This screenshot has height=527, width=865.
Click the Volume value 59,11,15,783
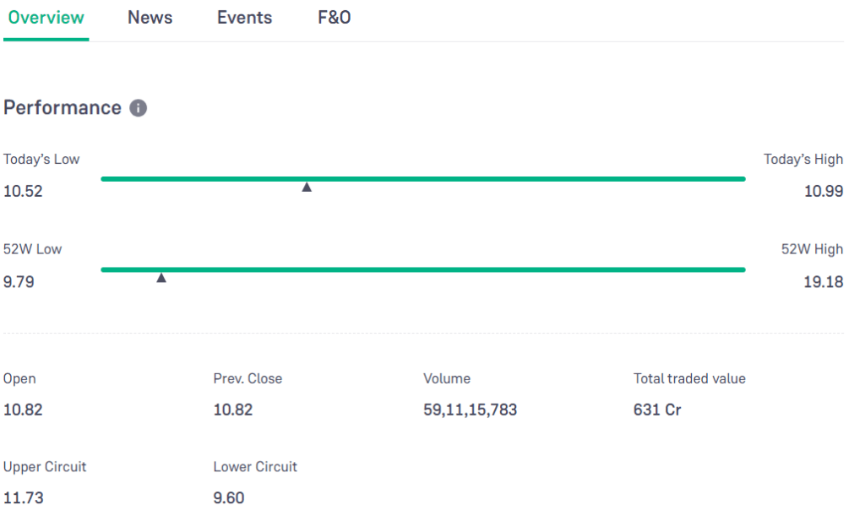(x=470, y=410)
